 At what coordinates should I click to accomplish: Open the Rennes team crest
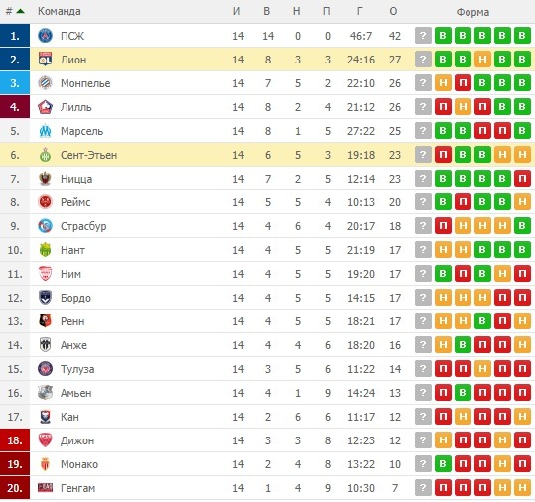(x=45, y=321)
